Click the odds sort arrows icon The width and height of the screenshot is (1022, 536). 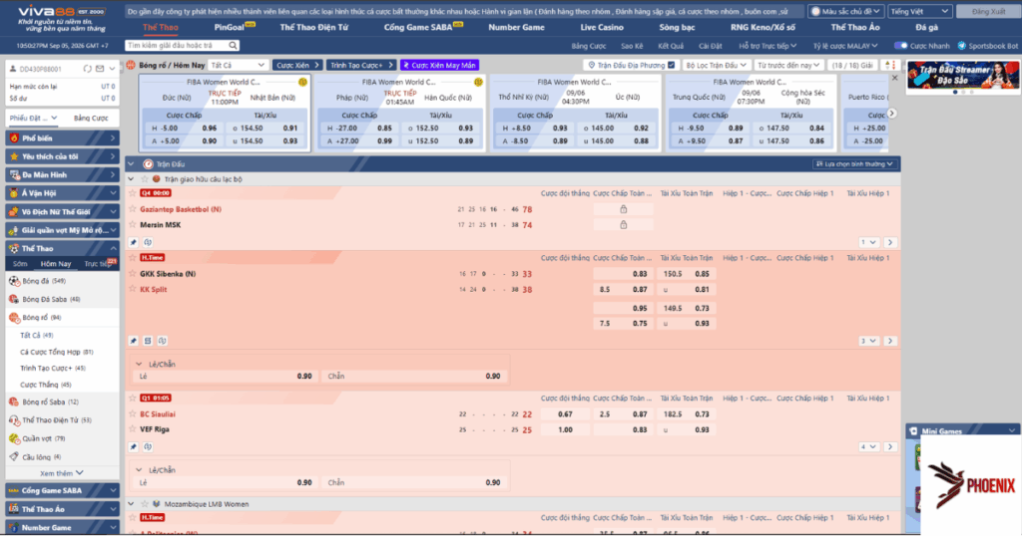(x=889, y=65)
